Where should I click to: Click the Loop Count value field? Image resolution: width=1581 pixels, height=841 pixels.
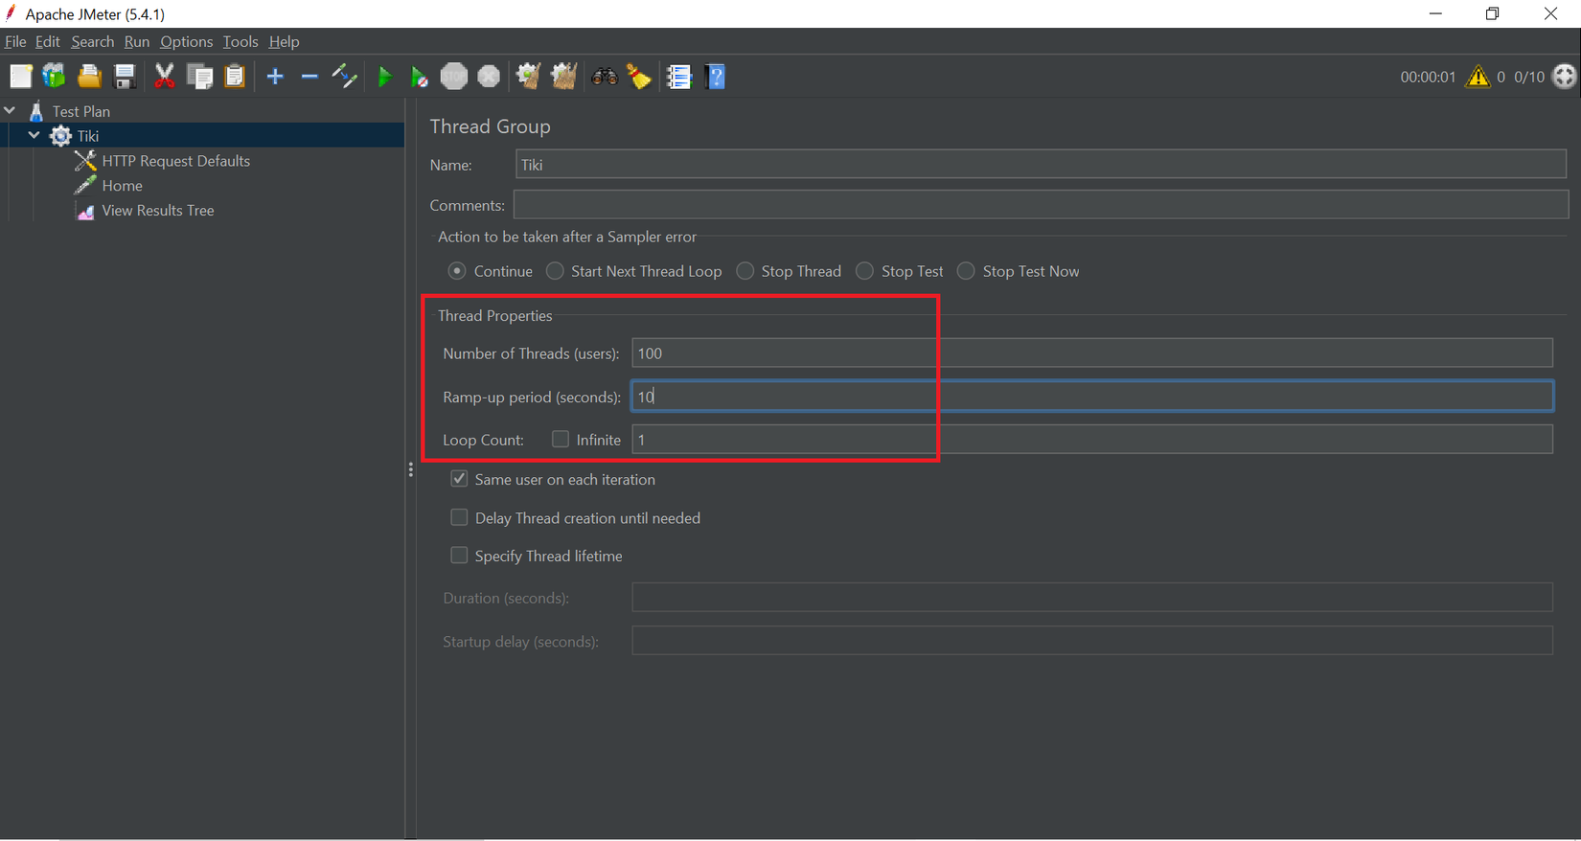(1092, 439)
